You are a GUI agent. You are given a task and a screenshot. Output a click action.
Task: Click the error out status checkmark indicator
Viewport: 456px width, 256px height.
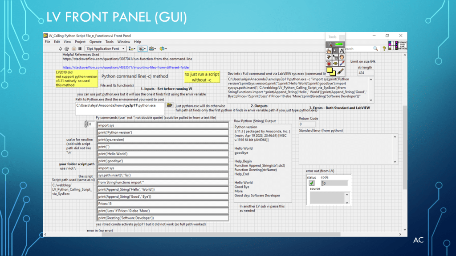tap(312, 183)
